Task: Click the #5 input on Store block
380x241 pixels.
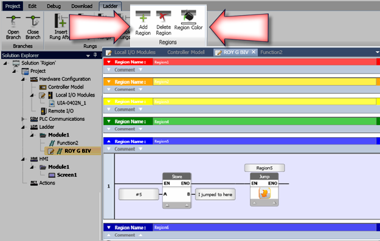Action: (139, 194)
